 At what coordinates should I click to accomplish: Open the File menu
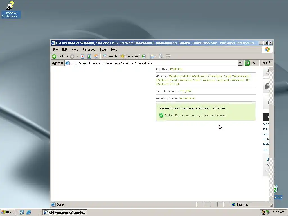click(55, 49)
